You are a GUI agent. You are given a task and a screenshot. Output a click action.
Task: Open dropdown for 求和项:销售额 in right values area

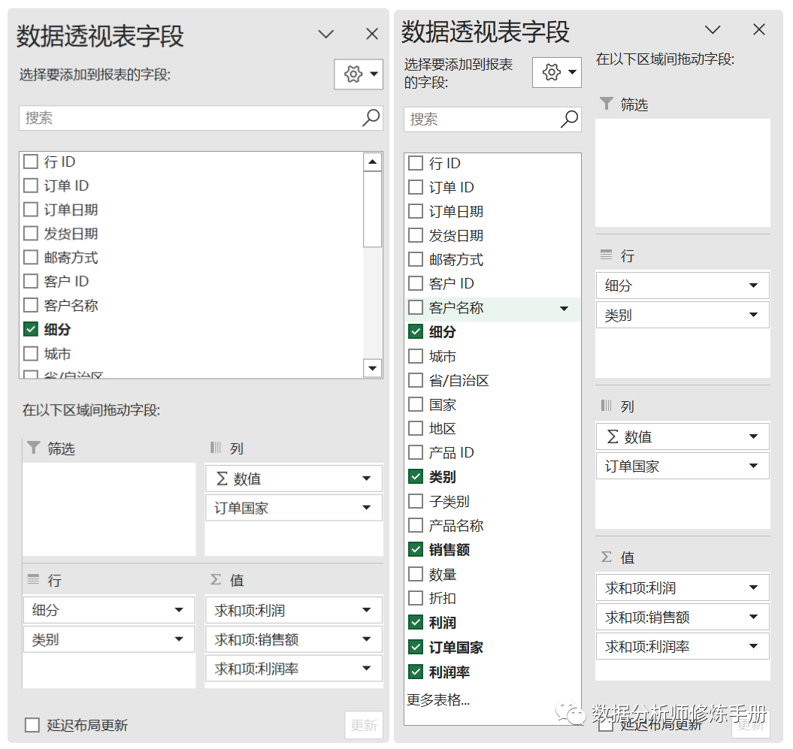coord(754,618)
